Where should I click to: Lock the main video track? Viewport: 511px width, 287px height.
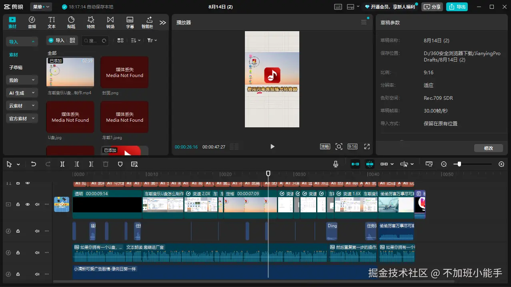[18, 204]
